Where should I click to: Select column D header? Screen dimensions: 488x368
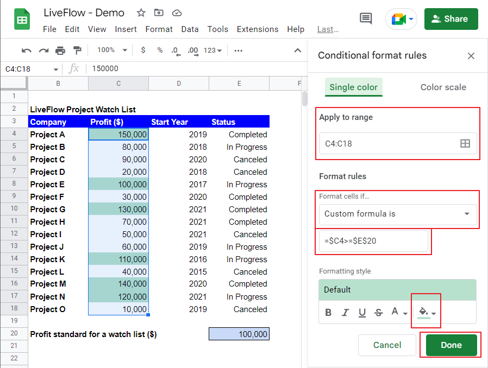pos(179,83)
